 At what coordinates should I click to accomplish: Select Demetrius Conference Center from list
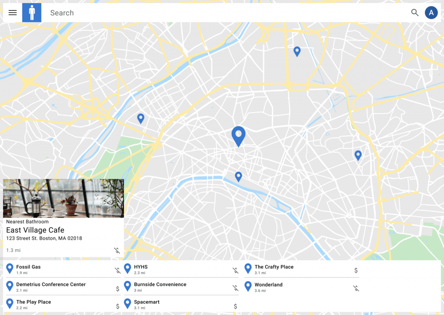coord(51,285)
